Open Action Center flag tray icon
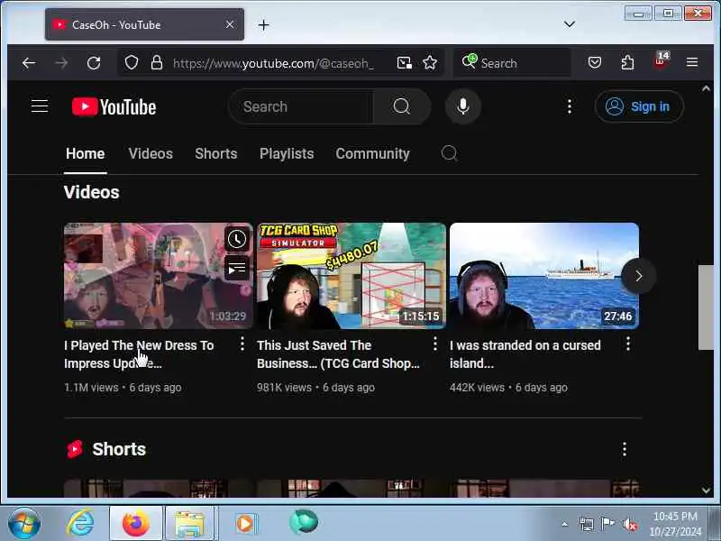The width and height of the screenshot is (721, 541). click(607, 524)
